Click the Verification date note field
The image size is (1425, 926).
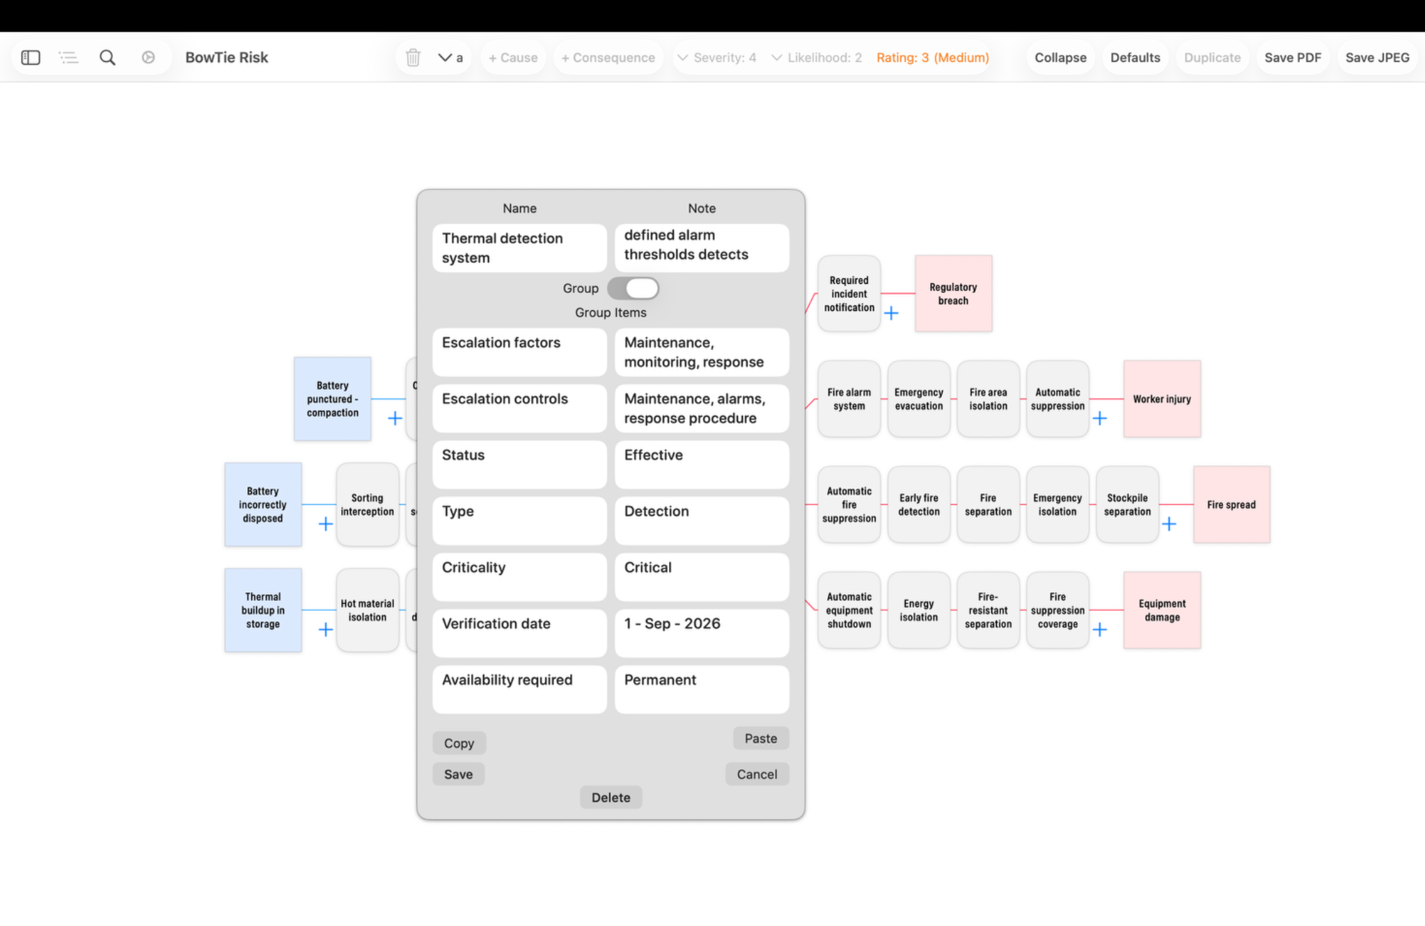point(702,633)
